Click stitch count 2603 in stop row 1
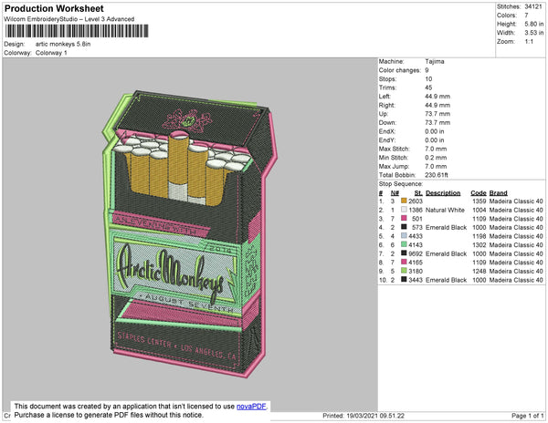548x423 pixels. [x=416, y=201]
